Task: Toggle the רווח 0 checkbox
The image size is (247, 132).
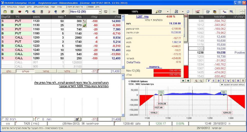Action: [38, 119]
